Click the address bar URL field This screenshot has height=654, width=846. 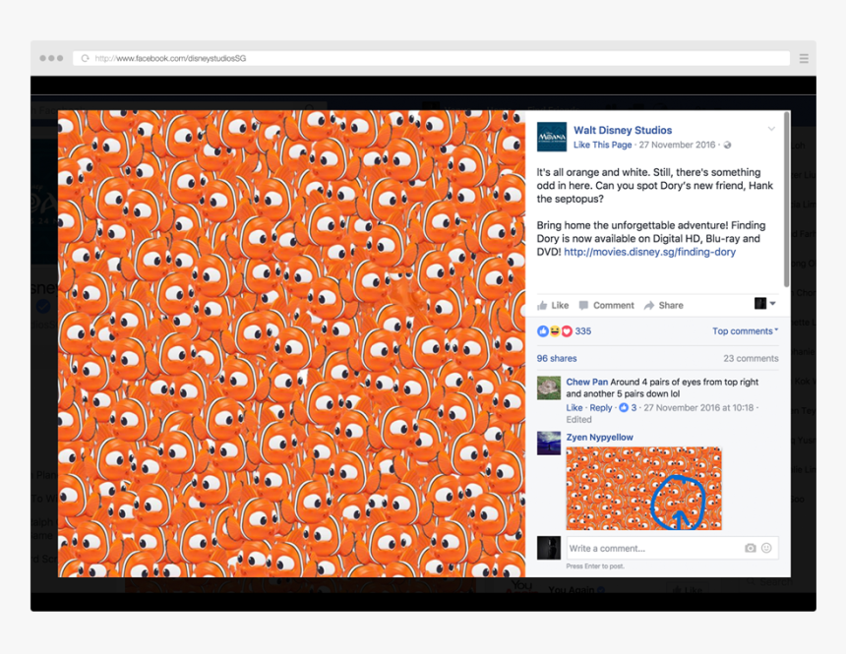(431, 58)
